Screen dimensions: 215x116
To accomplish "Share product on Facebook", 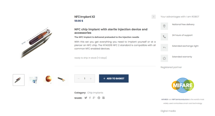I will [x=90, y=98].
